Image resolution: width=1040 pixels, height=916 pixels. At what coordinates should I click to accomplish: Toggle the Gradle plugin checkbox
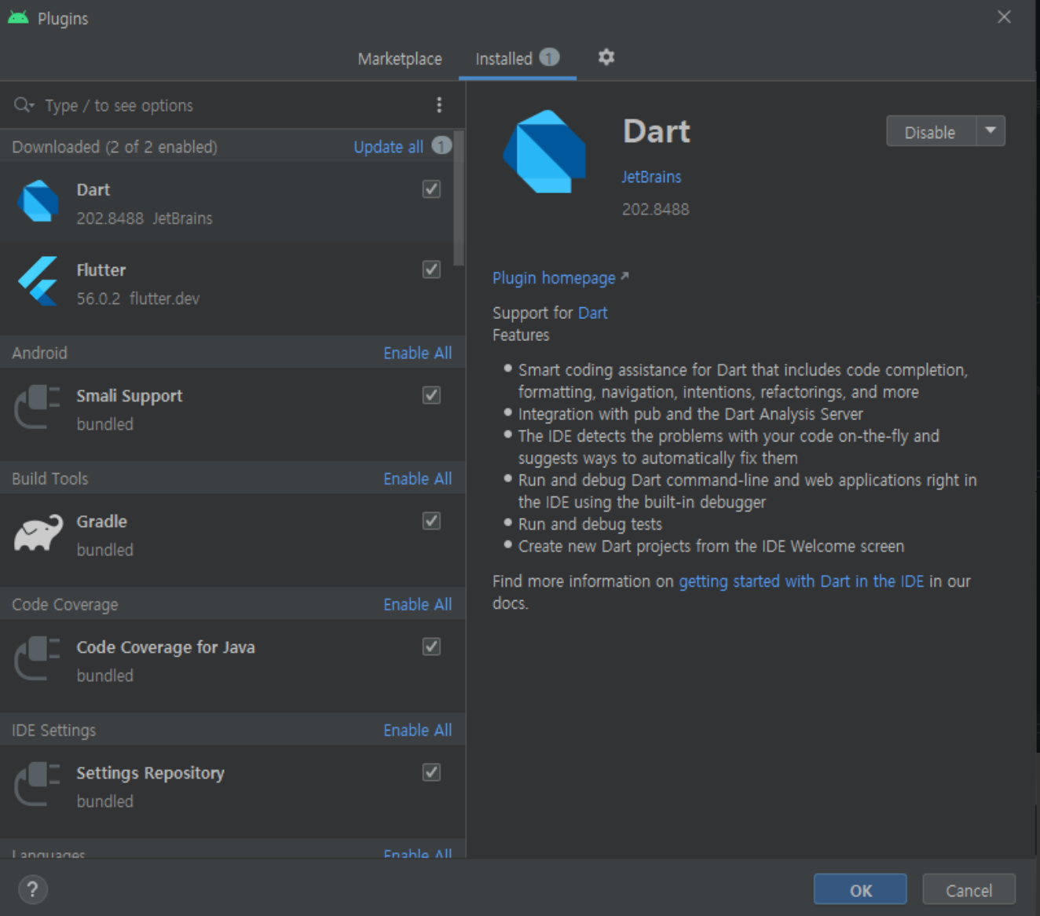point(431,520)
